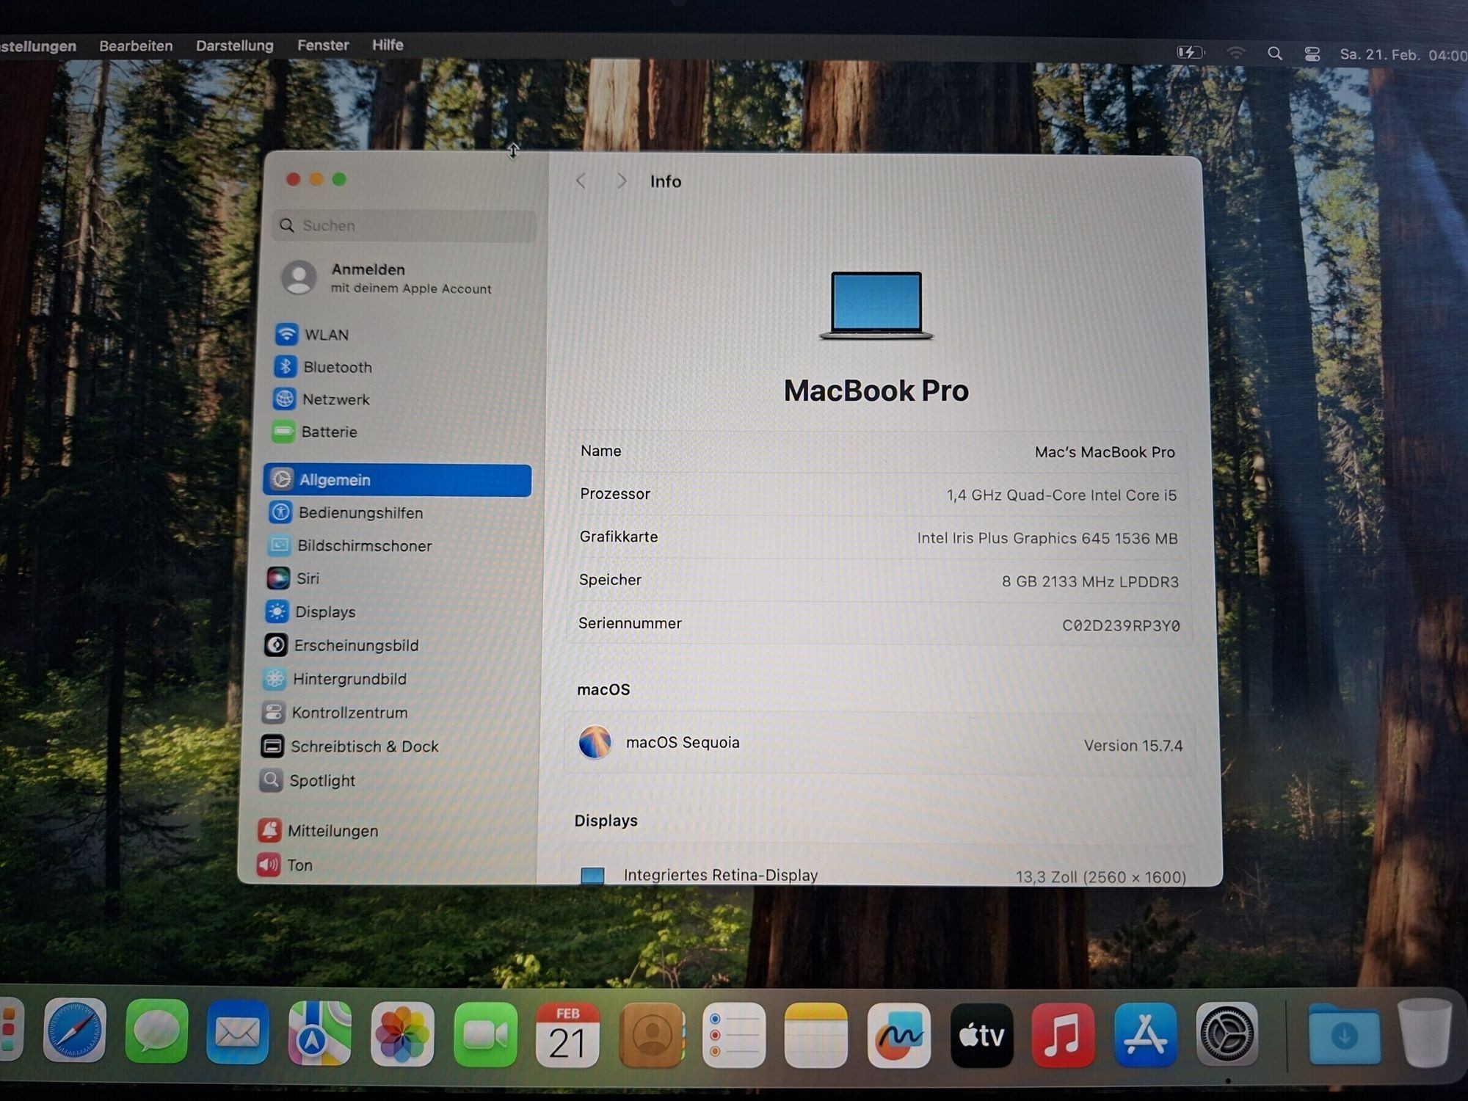Open Siri settings from sidebar

click(x=307, y=578)
